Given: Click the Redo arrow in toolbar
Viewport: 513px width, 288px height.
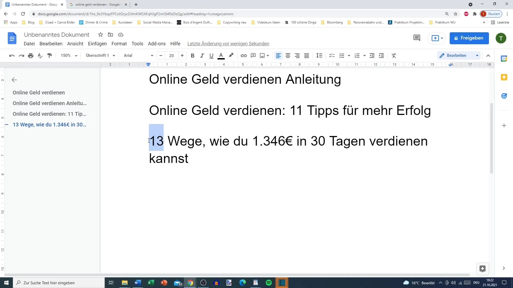Looking at the screenshot, I should click(x=21, y=55).
